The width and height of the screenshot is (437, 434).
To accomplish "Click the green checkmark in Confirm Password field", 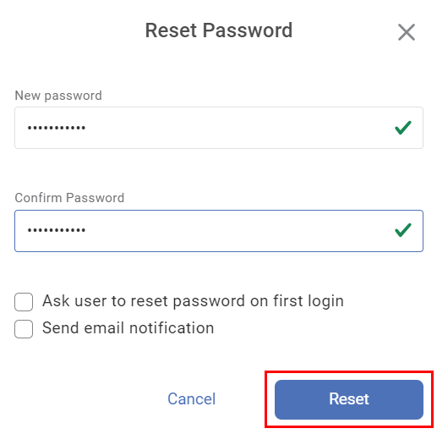I will tap(403, 230).
